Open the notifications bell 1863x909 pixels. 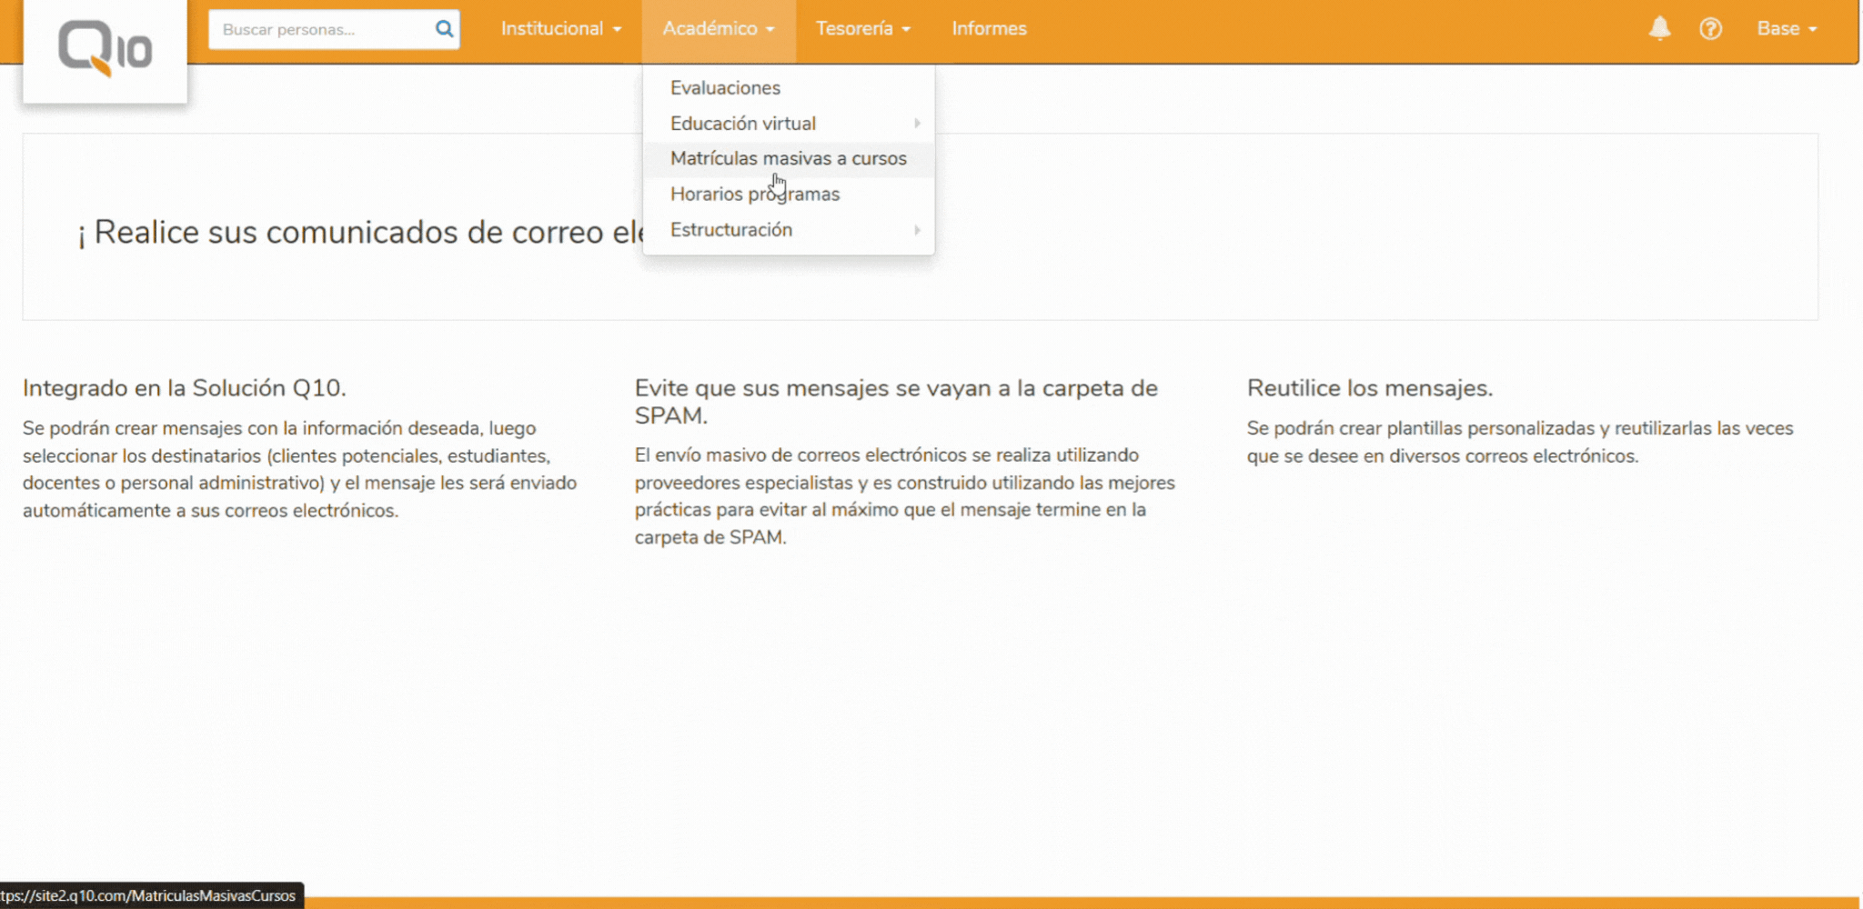click(x=1659, y=28)
